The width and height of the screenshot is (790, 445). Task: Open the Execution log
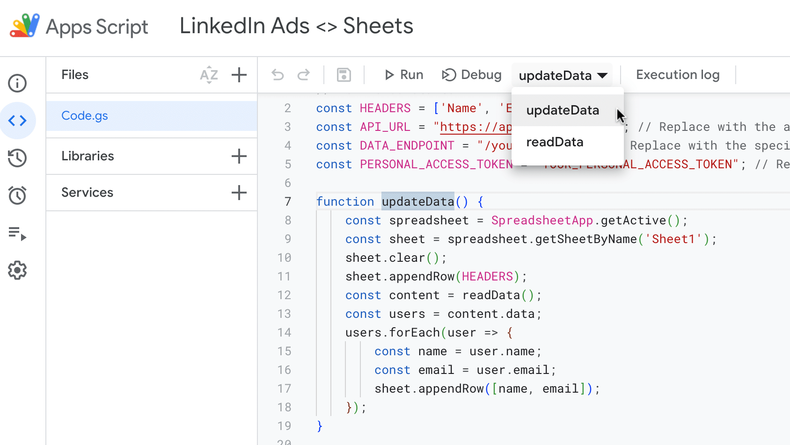pos(678,75)
